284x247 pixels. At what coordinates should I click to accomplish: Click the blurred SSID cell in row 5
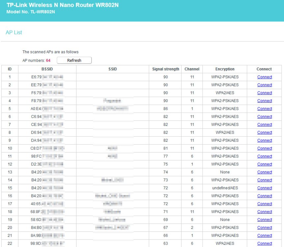click(x=112, y=109)
